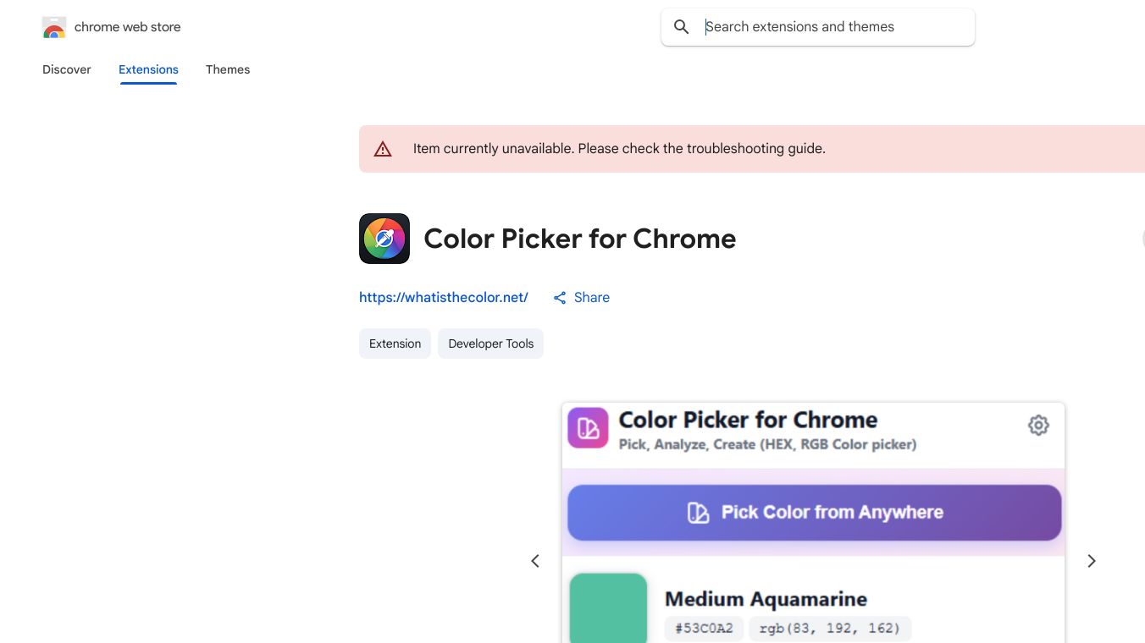
Task: Click the color picker logo inside the preview image
Action: [x=587, y=427]
